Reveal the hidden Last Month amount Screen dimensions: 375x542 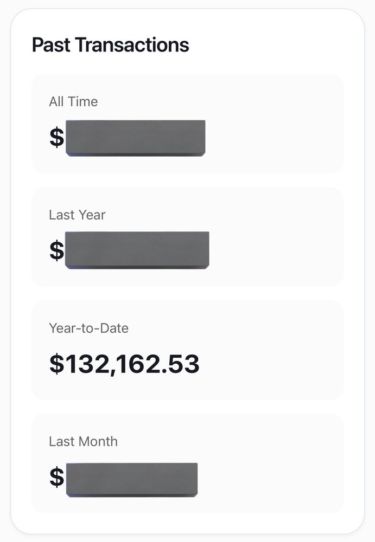(131, 479)
